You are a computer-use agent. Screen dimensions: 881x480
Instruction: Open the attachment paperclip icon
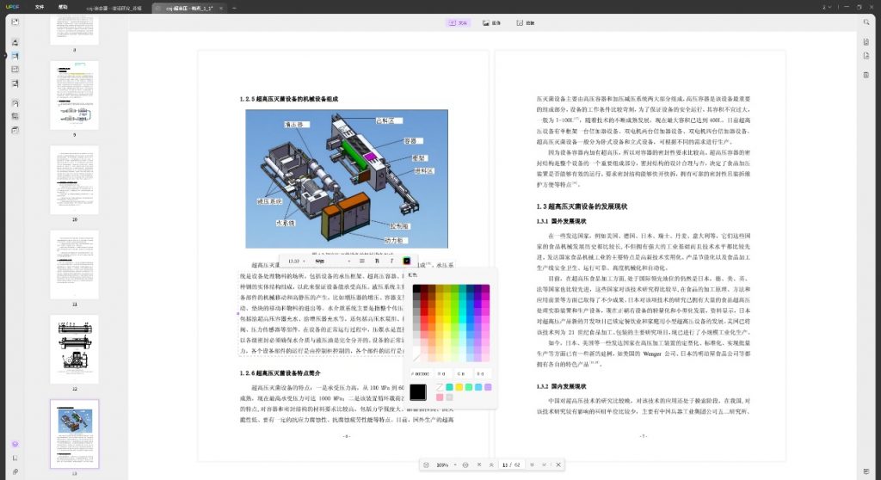15,471
